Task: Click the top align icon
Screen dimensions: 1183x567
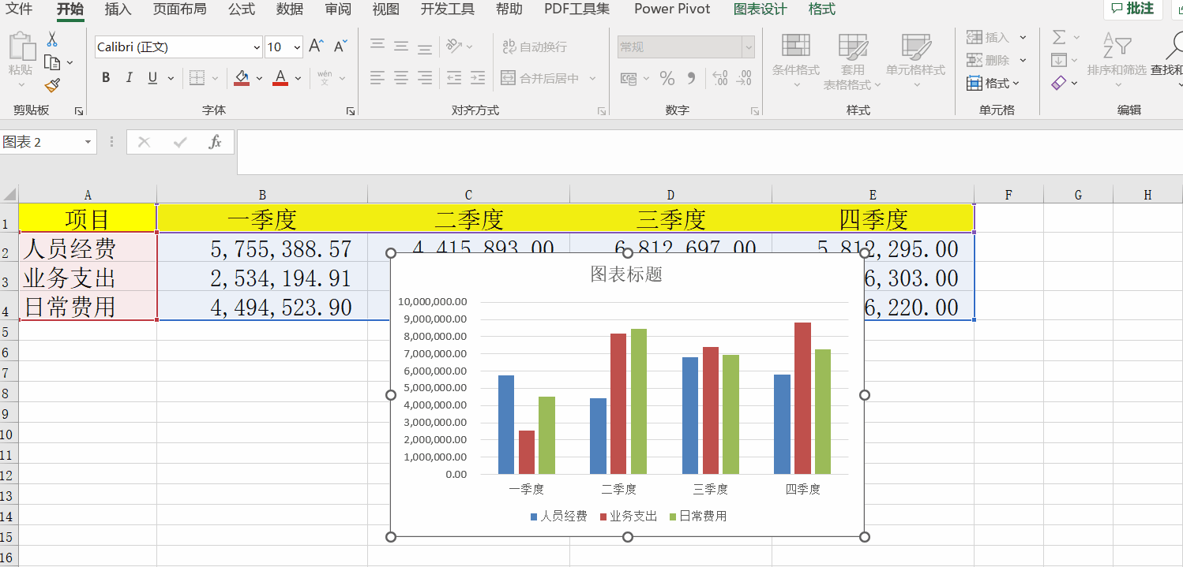Action: [377, 46]
